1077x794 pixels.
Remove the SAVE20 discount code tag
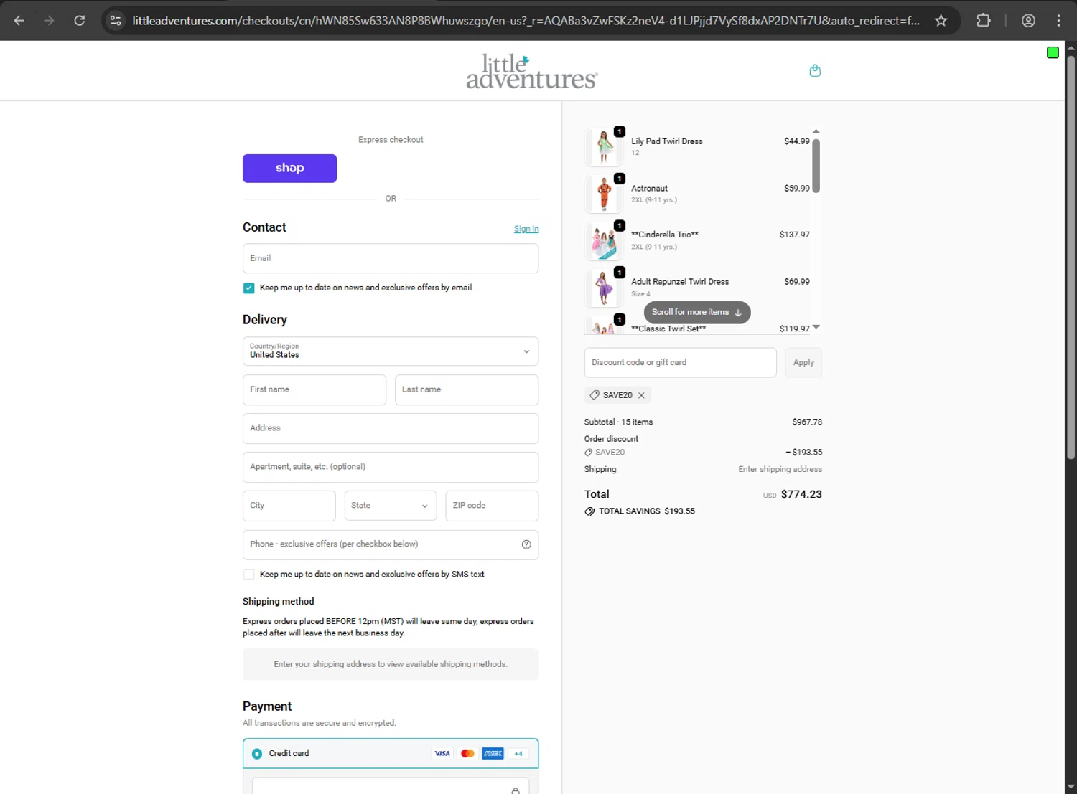(x=642, y=395)
